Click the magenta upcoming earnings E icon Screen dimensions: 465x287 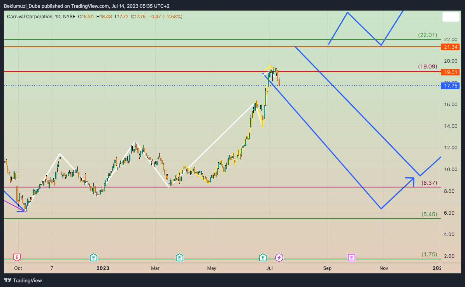tap(351, 257)
